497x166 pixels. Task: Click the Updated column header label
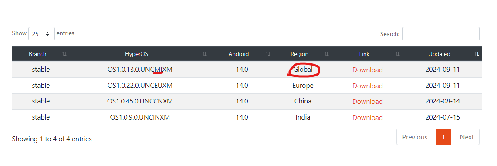tap(440, 54)
